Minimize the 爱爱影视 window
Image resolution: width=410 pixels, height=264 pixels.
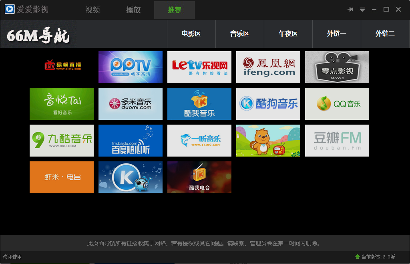[374, 10]
